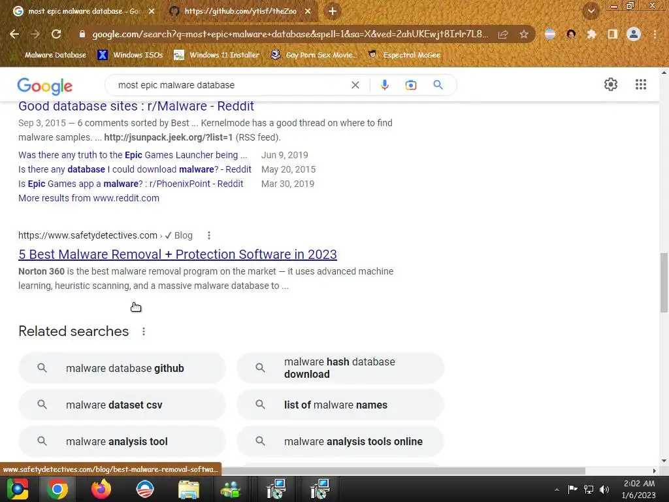Search malware database github suggestion
The height and width of the screenshot is (502, 669).
[122, 368]
